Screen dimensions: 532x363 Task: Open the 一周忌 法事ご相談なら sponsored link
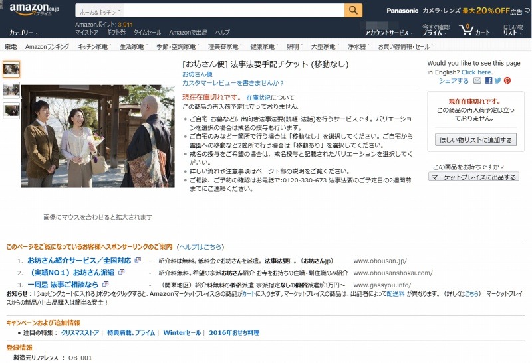click(63, 285)
